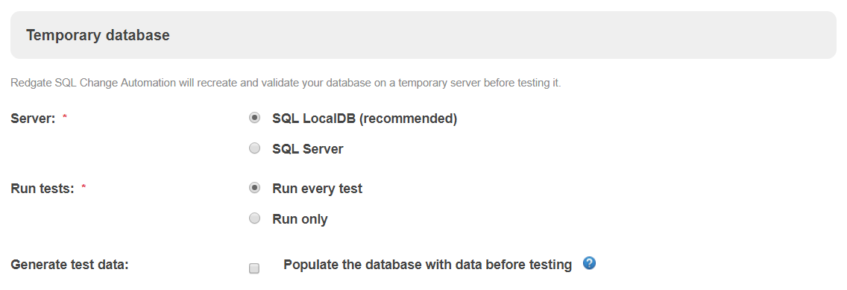Click the Run tests field label

tap(42, 189)
